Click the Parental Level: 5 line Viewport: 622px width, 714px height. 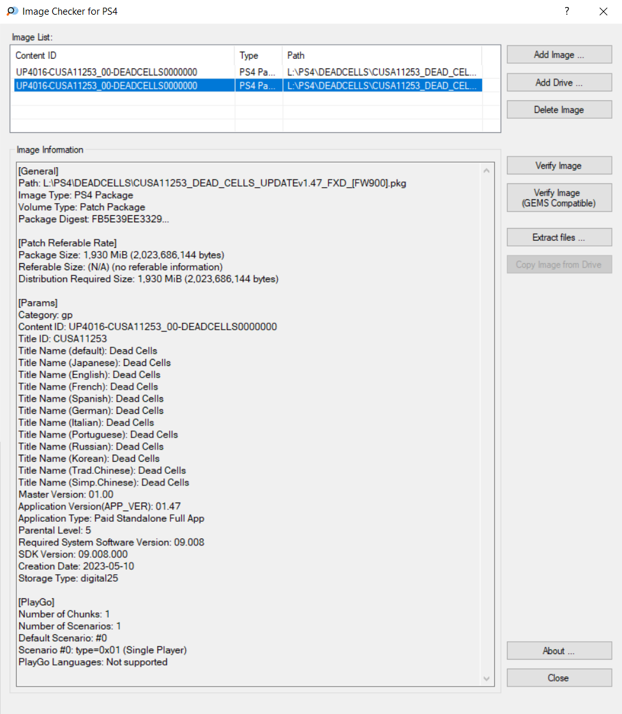click(54, 530)
